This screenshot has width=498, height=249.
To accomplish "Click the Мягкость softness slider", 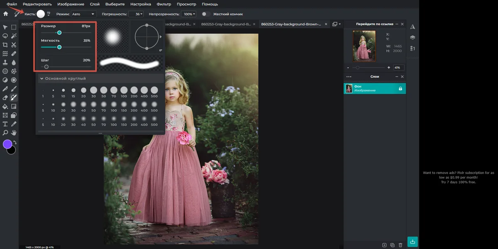I will (66, 47).
